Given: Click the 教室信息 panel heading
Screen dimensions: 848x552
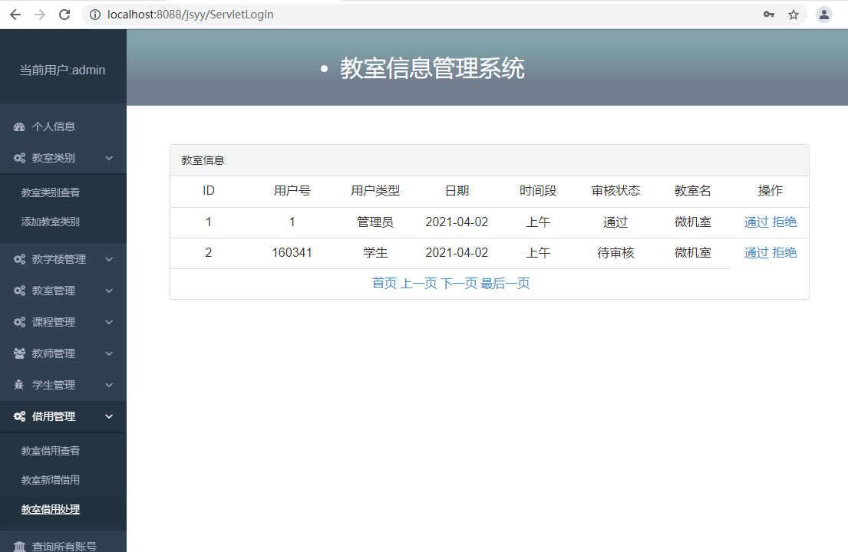Looking at the screenshot, I should 203,160.
